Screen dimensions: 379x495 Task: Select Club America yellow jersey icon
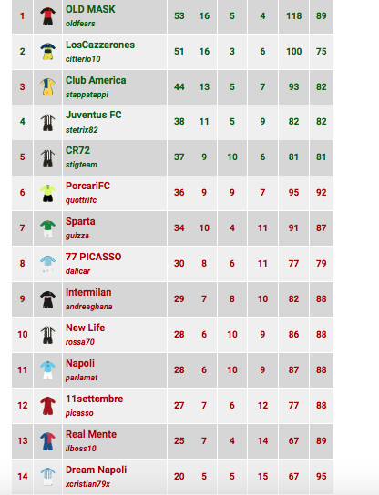[47, 86]
